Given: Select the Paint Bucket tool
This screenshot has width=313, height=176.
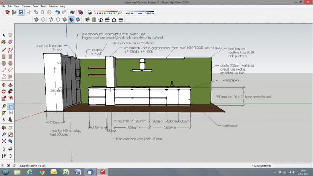Looking at the screenshot, I should point(4,42).
